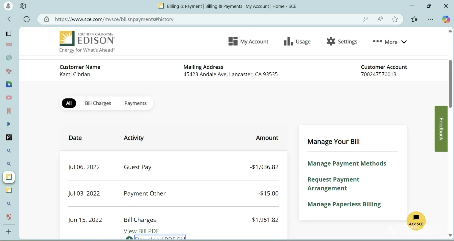The image size is (454, 241).
Task: Filter history by Payments
Action: click(x=135, y=103)
